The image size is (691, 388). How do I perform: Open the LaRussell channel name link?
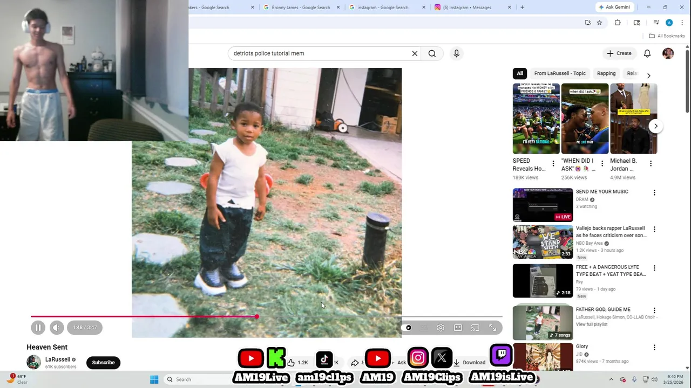[x=58, y=359]
